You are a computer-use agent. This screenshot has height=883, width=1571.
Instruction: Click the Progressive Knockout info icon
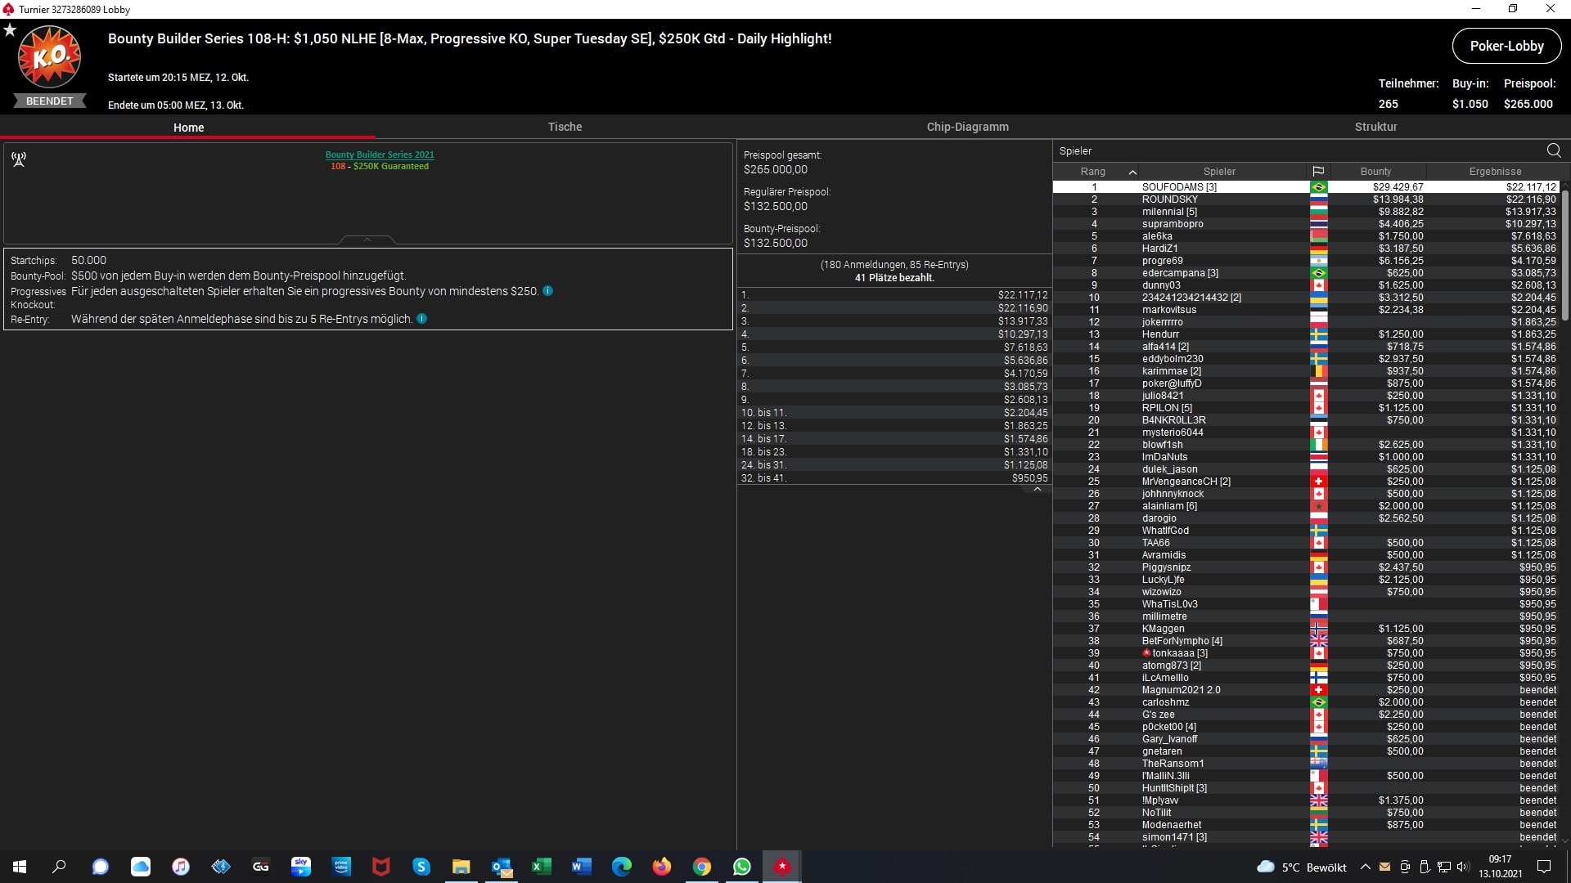coord(548,291)
